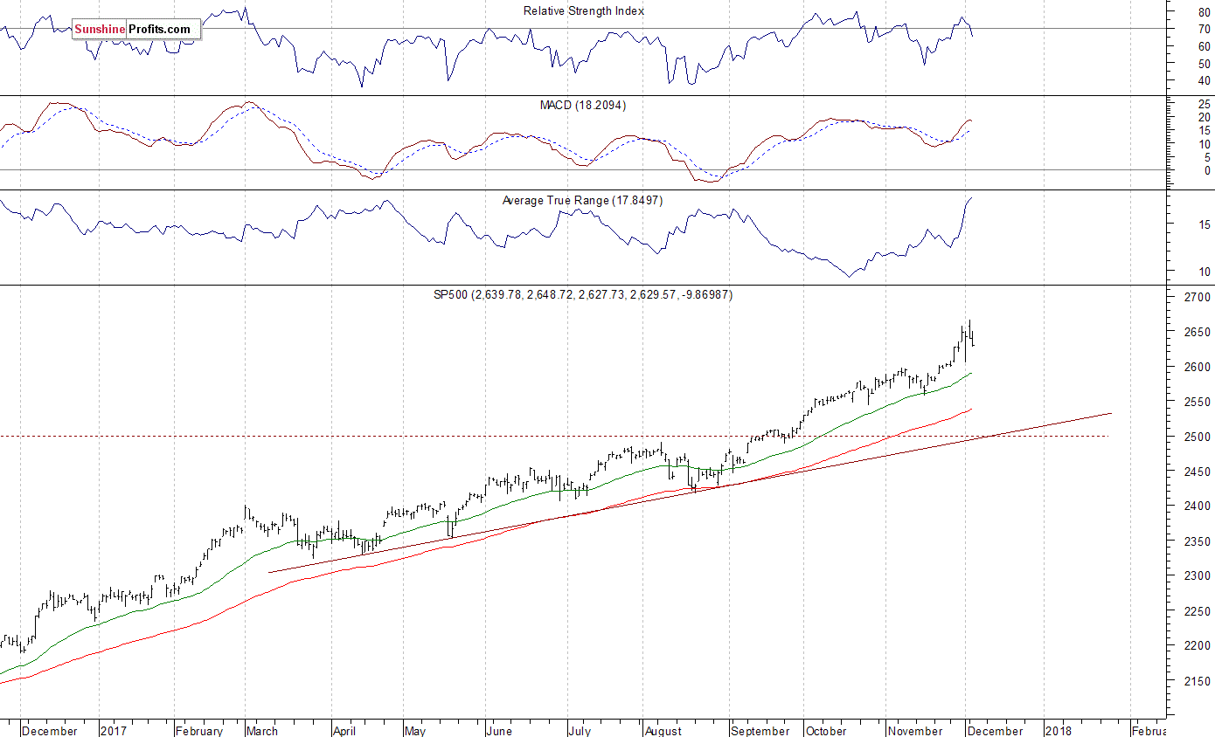Click the 2200 price scale value
Screen dimensions: 1215x737
(1199, 646)
